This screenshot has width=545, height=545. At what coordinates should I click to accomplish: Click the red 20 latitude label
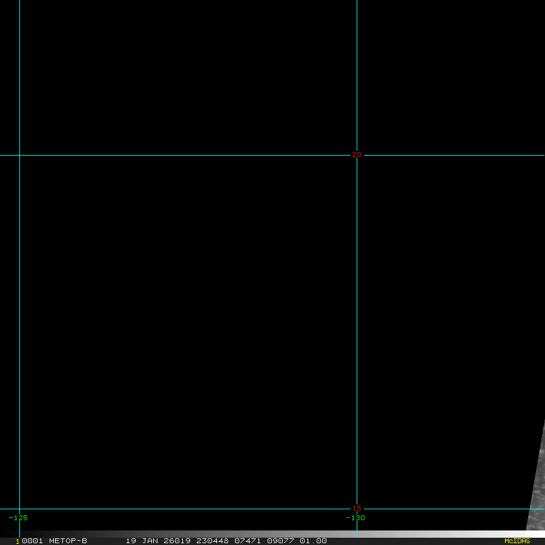click(x=357, y=155)
